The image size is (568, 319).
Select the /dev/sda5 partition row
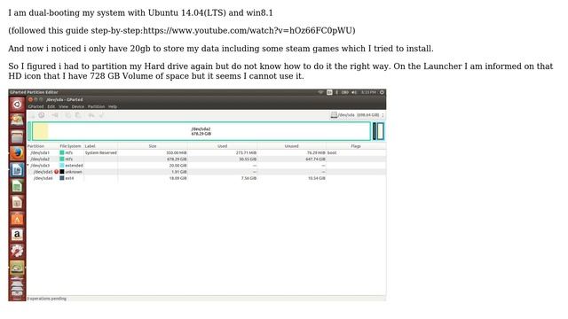207,172
